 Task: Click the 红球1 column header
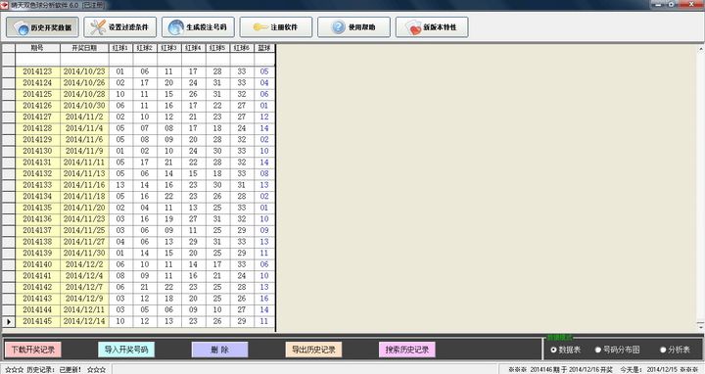120,48
